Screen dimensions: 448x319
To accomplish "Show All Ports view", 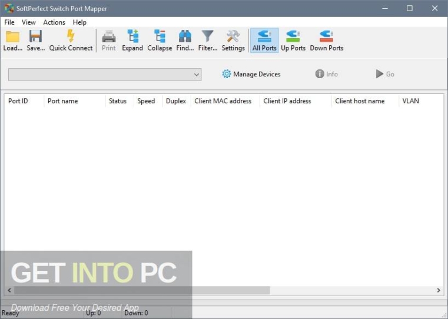I will 264,40.
